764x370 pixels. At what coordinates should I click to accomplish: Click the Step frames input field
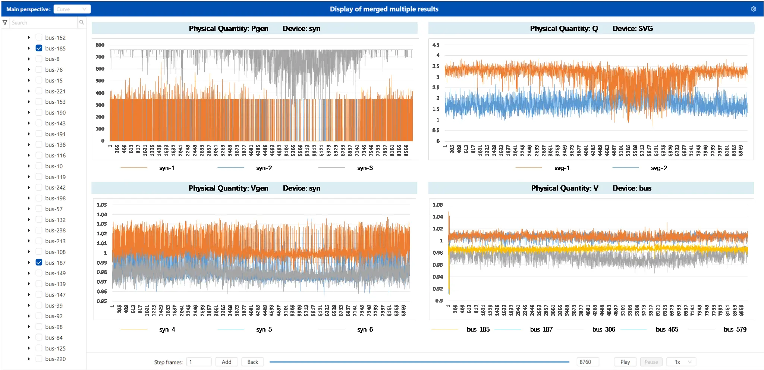(x=199, y=362)
